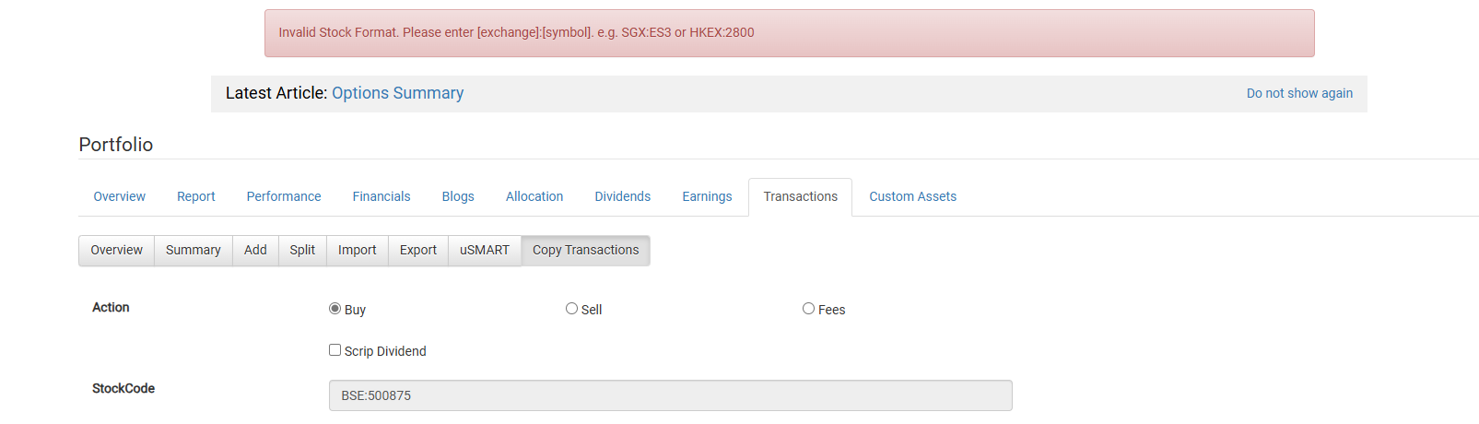Screen dimensions: 1479x424
Task: Go to the Performance tab
Action: tap(284, 196)
